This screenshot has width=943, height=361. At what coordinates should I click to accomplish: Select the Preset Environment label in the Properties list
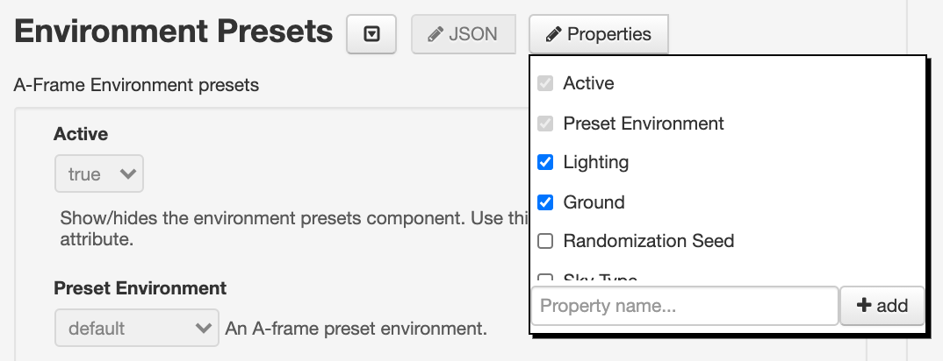[644, 124]
